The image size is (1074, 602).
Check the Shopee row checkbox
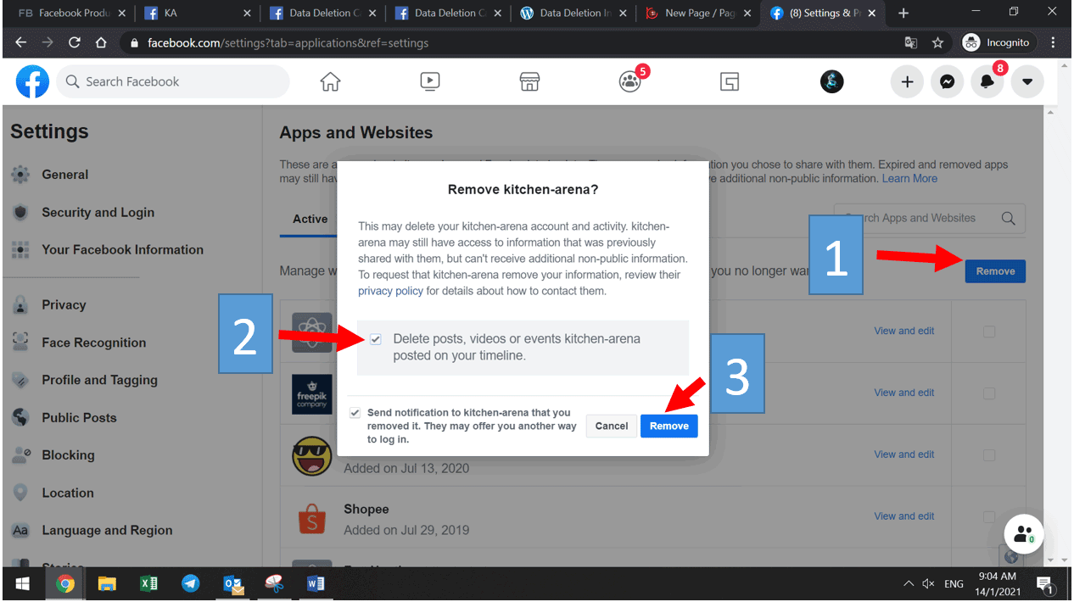pos(989,516)
